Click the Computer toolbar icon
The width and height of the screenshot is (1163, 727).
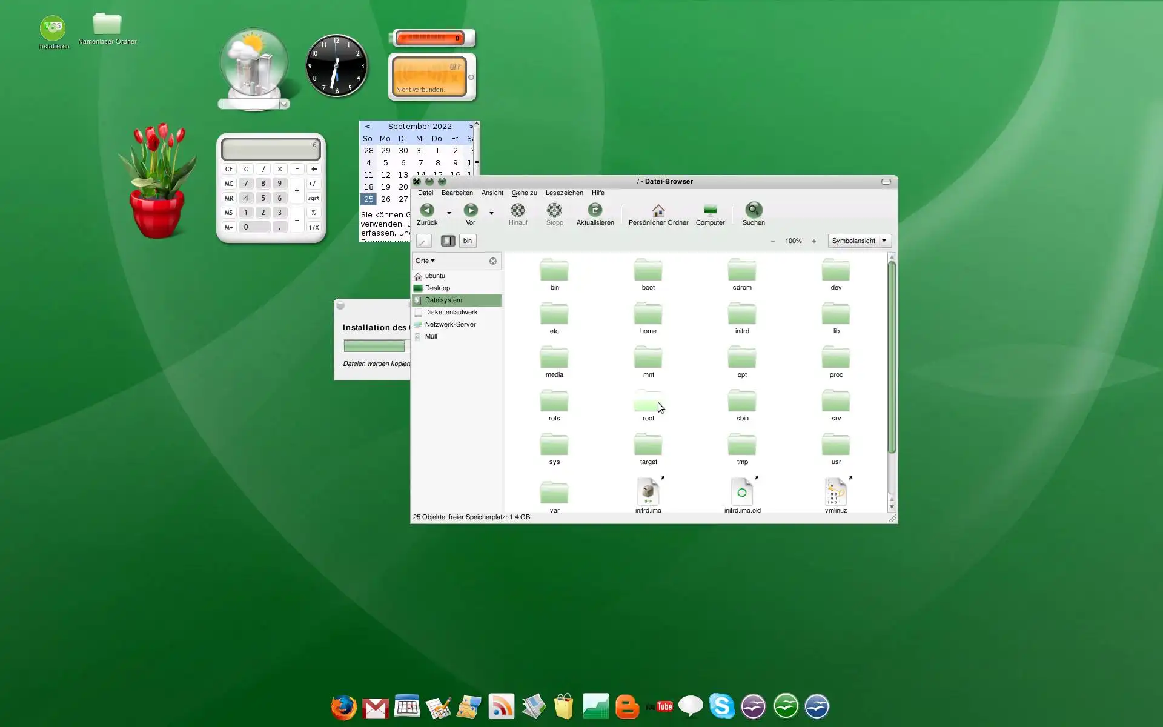[710, 210]
